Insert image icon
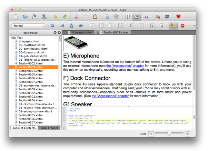209x151 pixels. pos(167,17)
